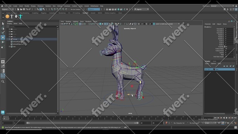Screen dimensions: 238x134
Task: Click the MEL command line label
Action: [x=125, y=127]
